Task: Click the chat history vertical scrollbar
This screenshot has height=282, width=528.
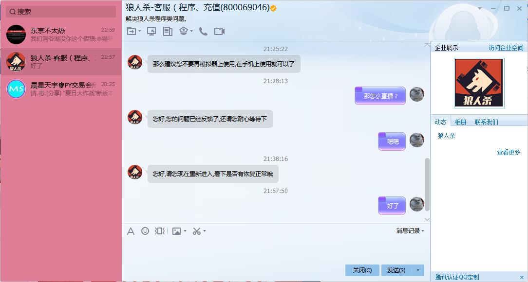Action: pyautogui.click(x=427, y=185)
